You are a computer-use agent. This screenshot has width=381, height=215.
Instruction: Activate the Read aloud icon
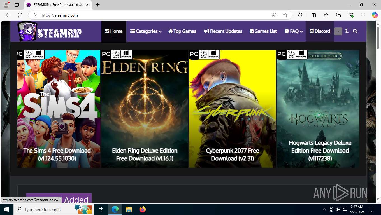pyautogui.click(x=274, y=15)
